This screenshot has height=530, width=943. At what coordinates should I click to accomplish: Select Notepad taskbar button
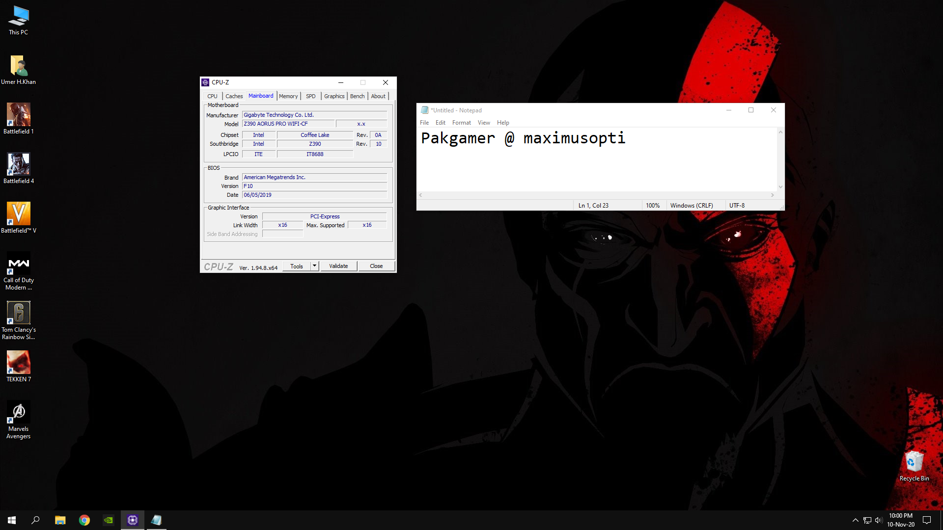tap(156, 520)
